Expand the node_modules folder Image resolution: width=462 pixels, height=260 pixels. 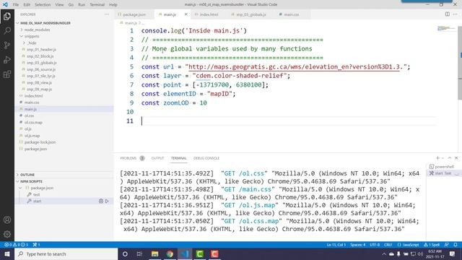[21, 30]
